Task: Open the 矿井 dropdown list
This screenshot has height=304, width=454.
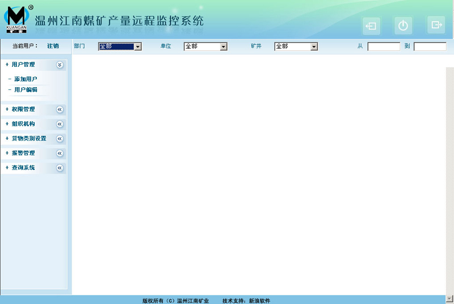Action: click(x=314, y=46)
